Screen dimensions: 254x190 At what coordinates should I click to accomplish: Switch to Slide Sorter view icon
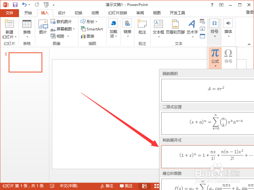157,186
